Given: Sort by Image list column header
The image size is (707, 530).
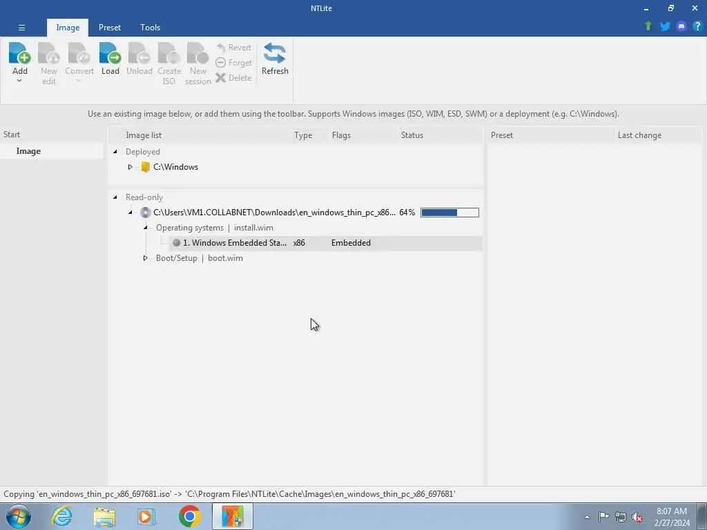Looking at the screenshot, I should [x=201, y=135].
